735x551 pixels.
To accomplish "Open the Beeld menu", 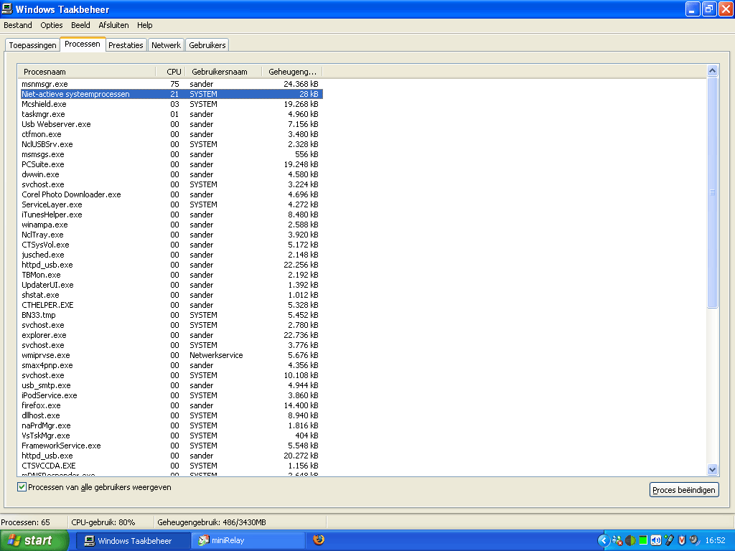I will (x=80, y=25).
